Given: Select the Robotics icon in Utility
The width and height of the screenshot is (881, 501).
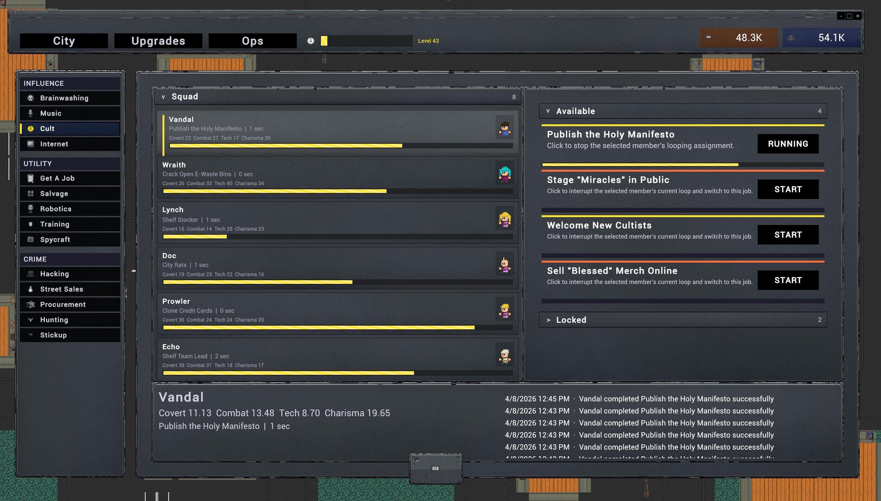Looking at the screenshot, I should pyautogui.click(x=31, y=209).
